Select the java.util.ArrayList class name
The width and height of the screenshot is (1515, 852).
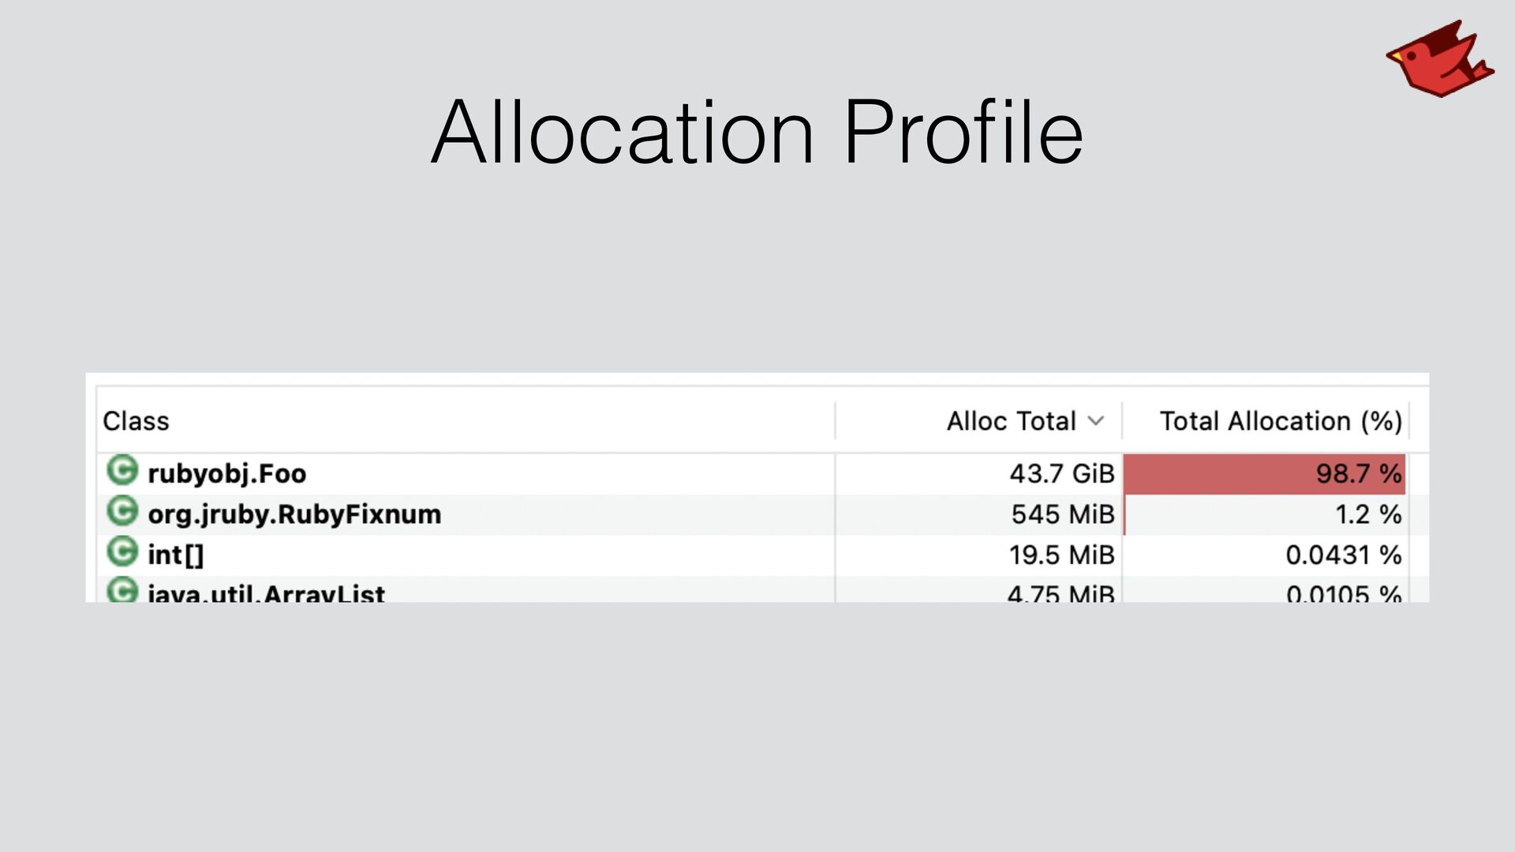[266, 593]
